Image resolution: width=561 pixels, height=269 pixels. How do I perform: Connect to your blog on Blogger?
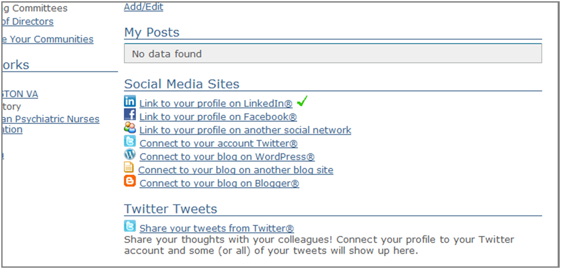click(x=219, y=183)
